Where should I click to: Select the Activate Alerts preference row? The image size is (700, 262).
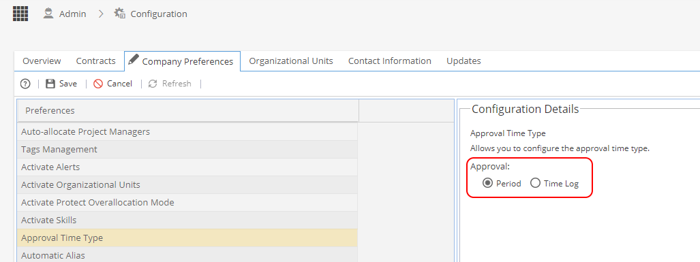coord(187,167)
